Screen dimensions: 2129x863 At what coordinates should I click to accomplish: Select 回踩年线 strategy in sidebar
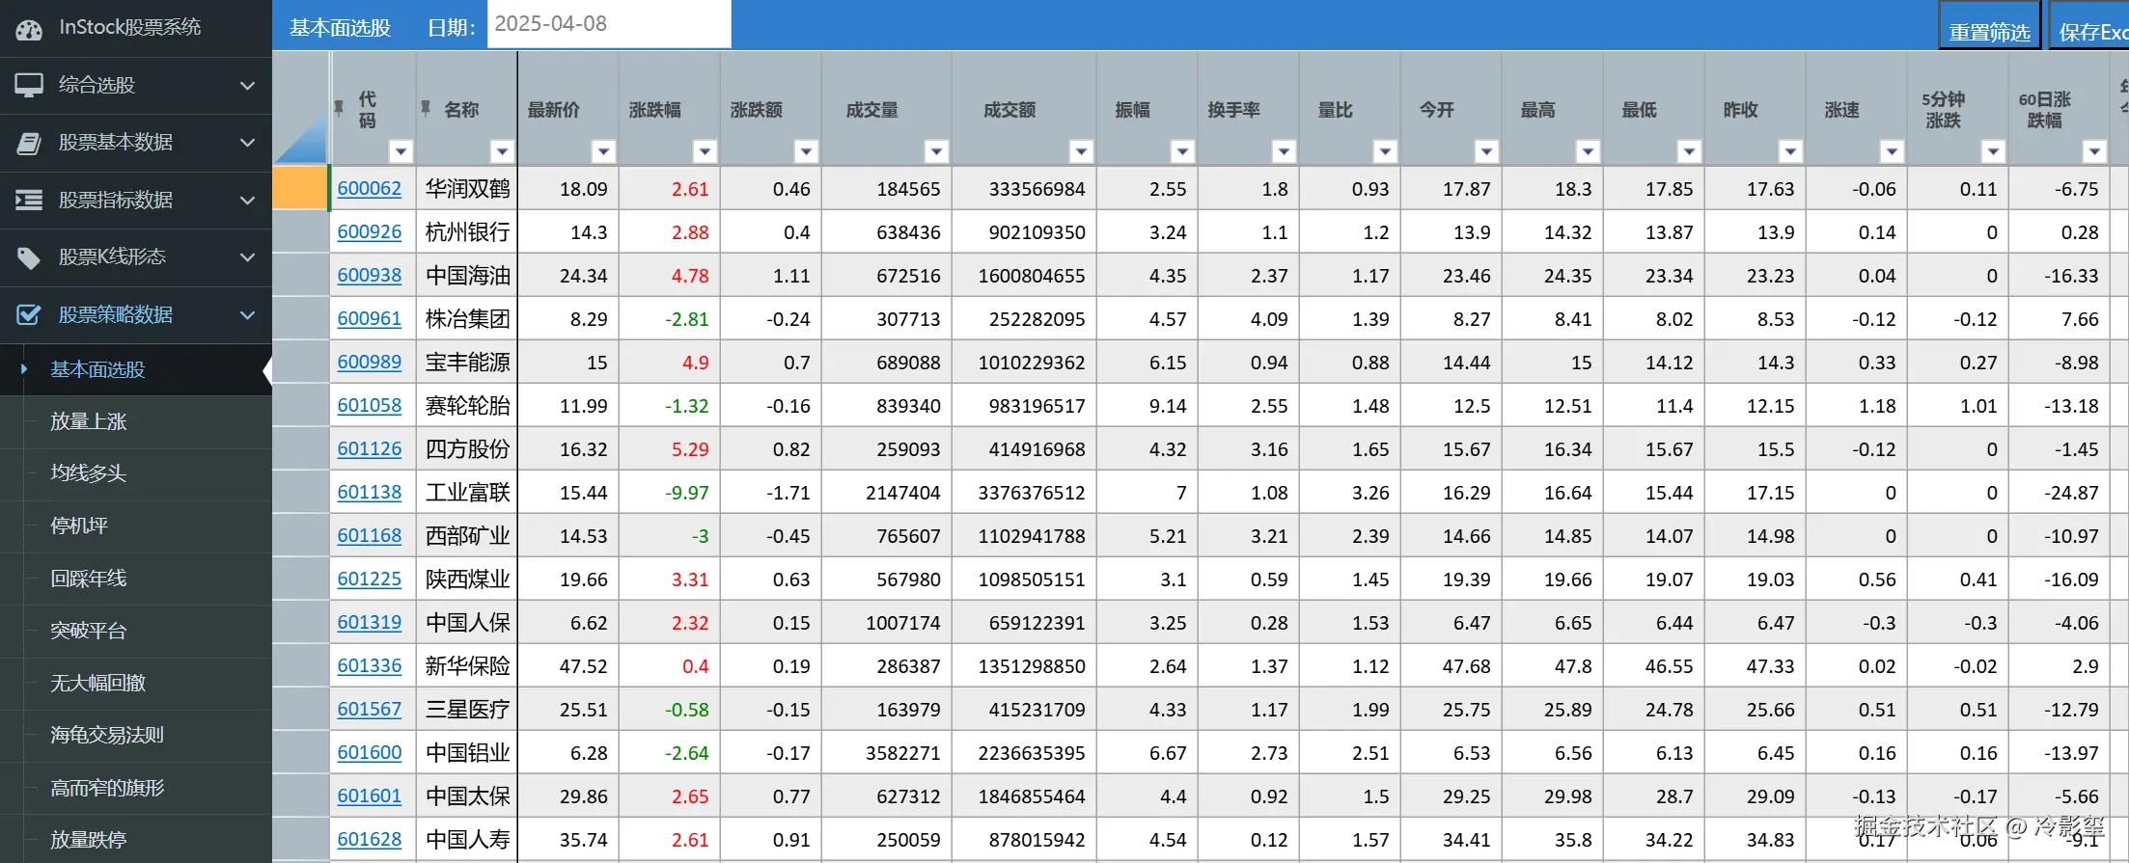coord(136,579)
